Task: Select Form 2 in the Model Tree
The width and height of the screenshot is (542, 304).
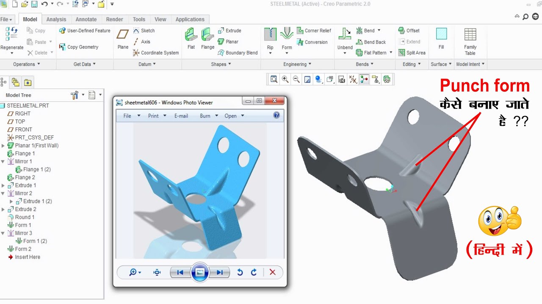Action: point(19,249)
